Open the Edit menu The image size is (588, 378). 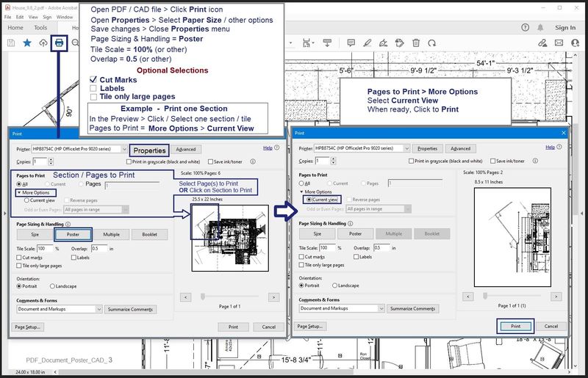(x=20, y=17)
